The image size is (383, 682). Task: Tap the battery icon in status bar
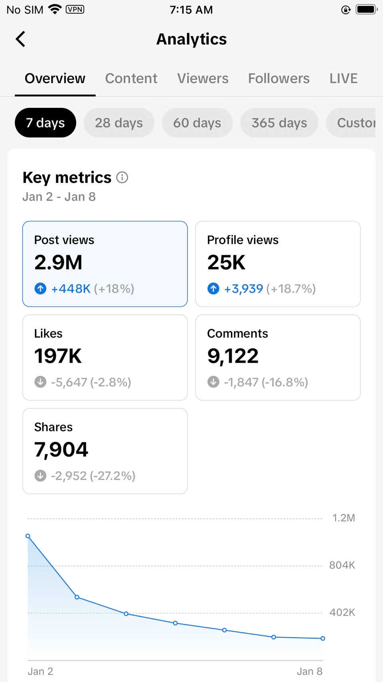pos(366,10)
